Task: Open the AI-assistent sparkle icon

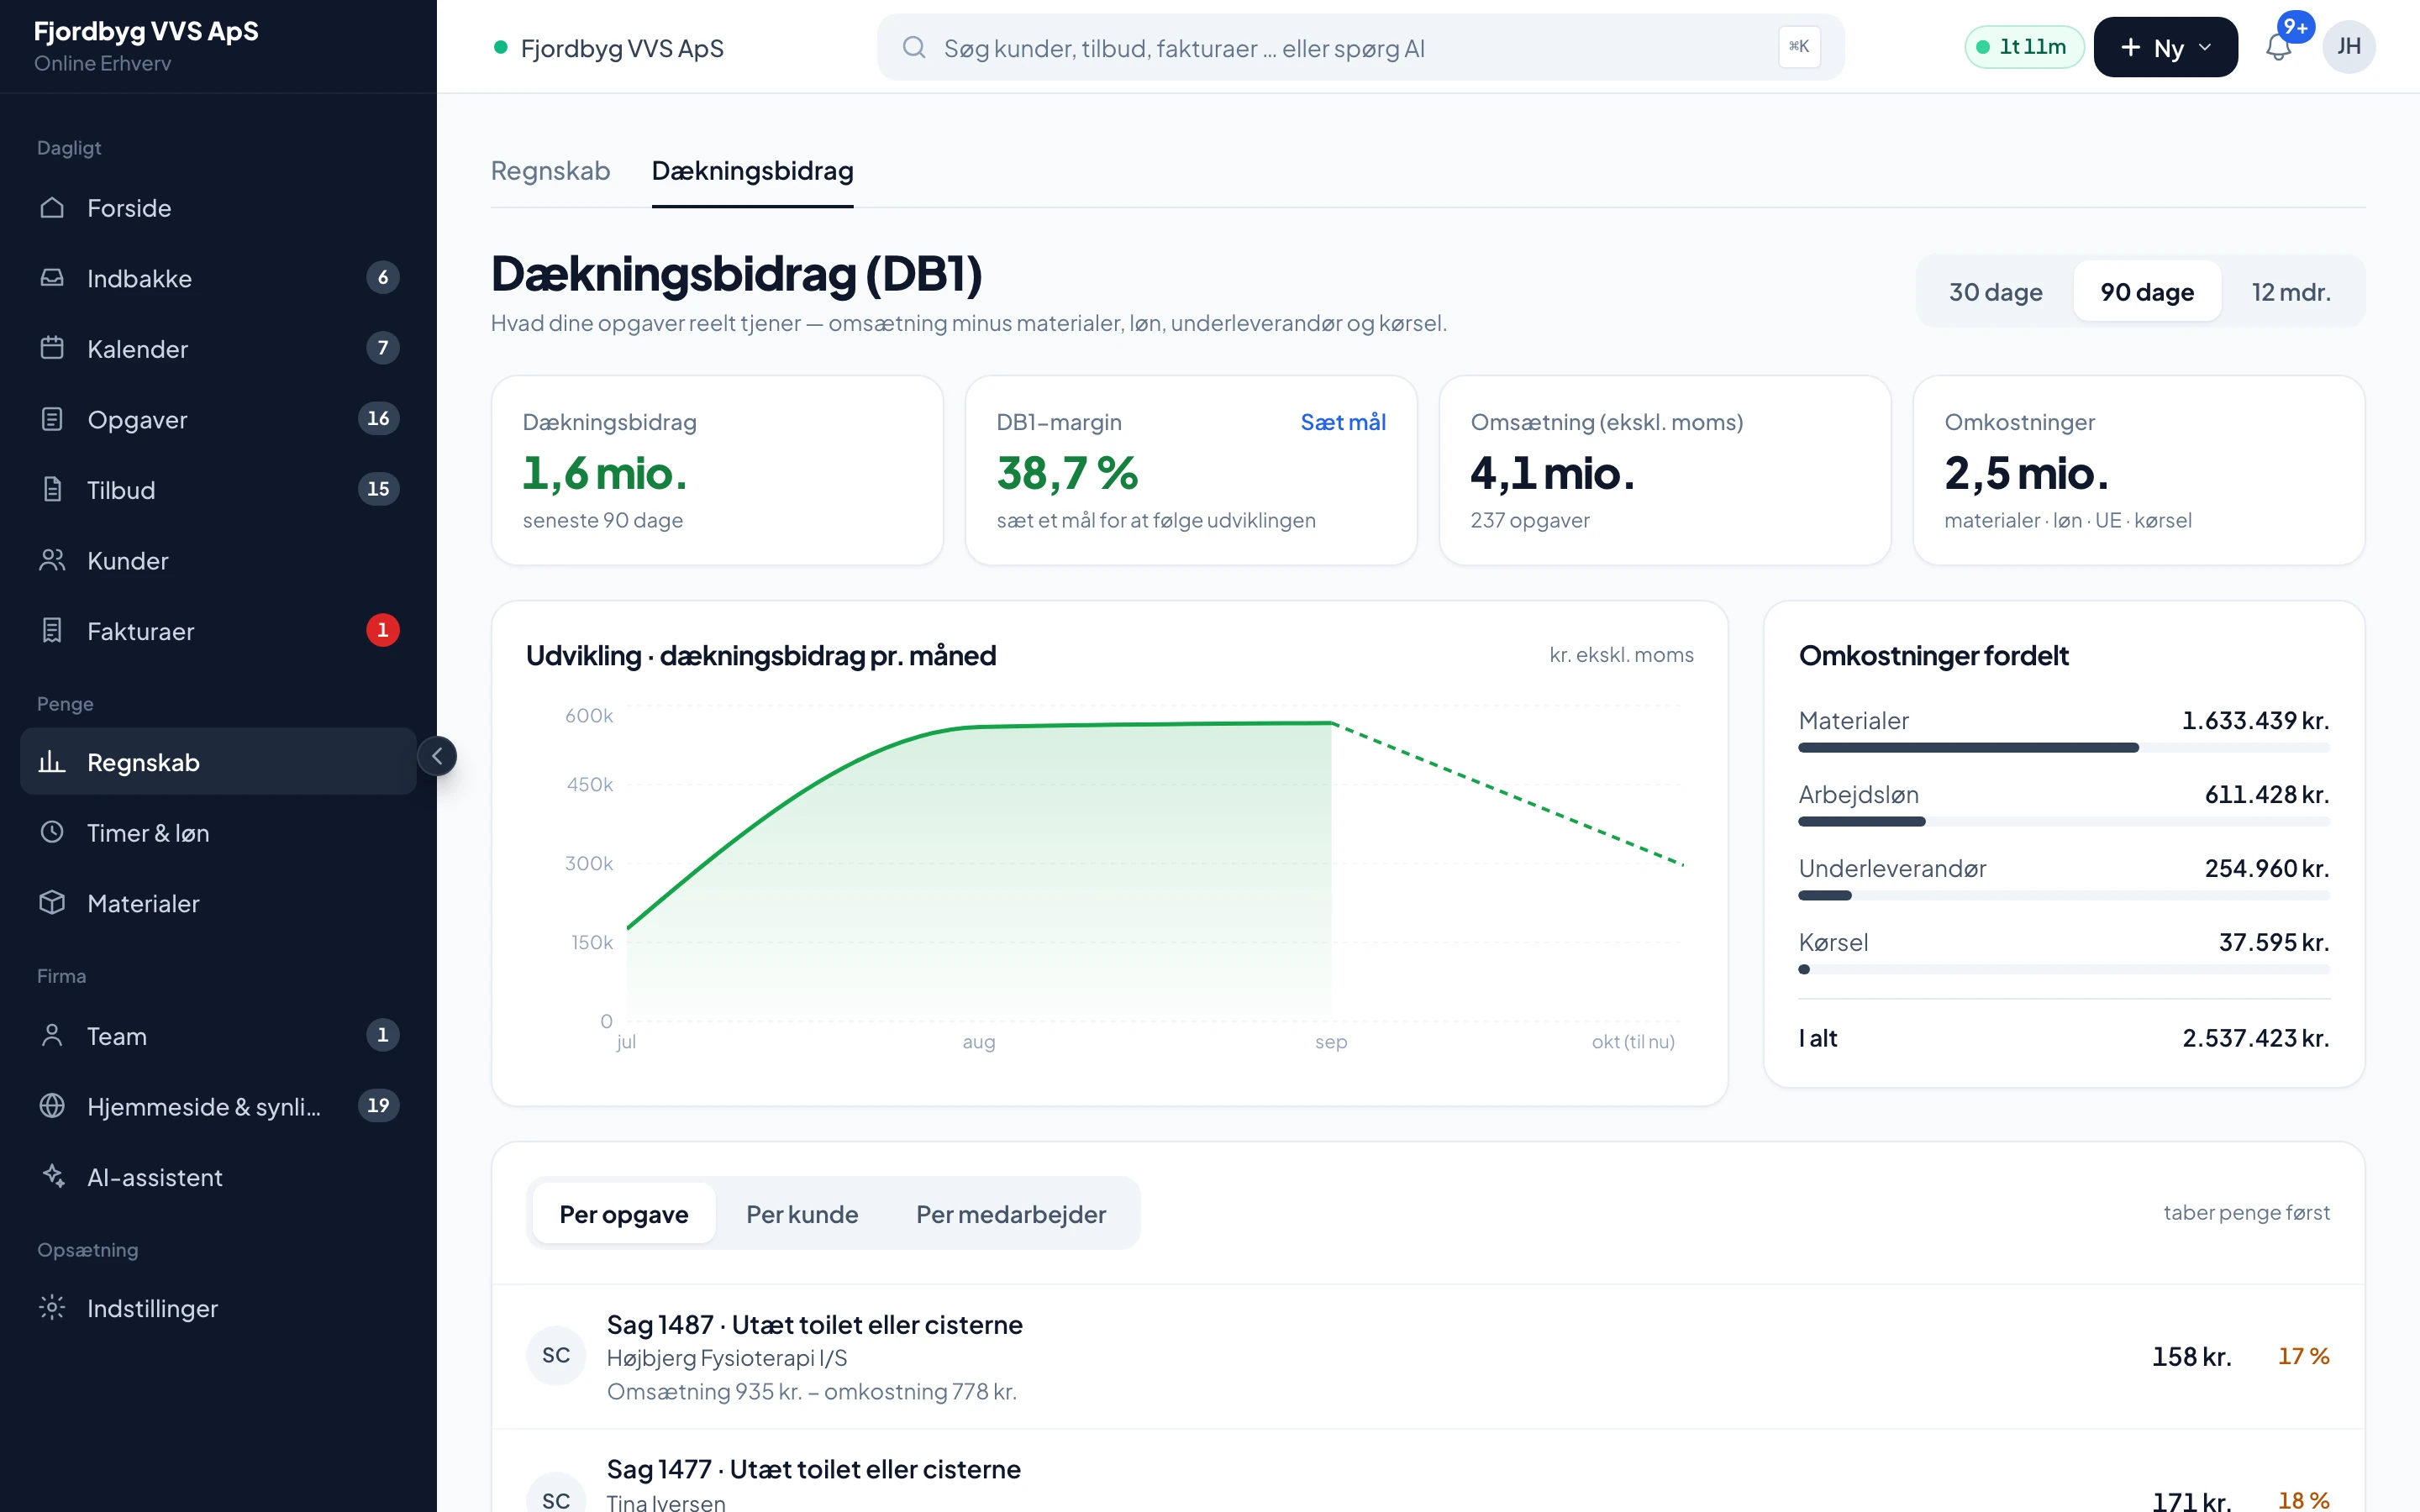Action: (x=52, y=1176)
